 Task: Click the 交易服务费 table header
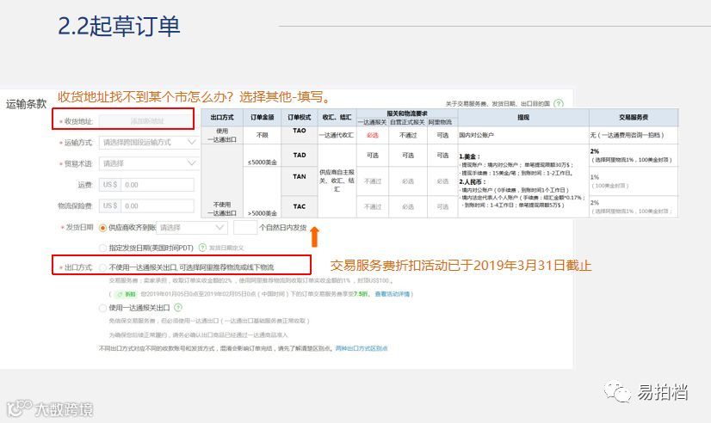tap(634, 117)
